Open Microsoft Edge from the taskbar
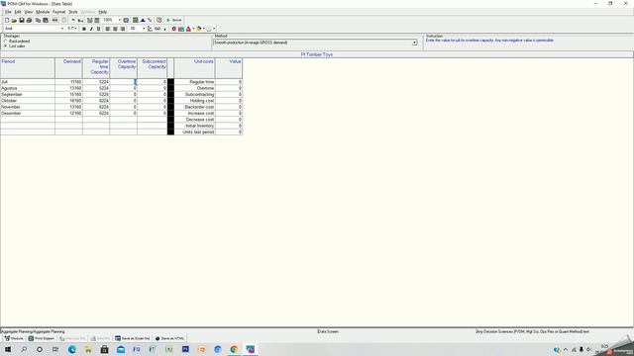The height and width of the screenshot is (356, 634). click(x=72, y=349)
